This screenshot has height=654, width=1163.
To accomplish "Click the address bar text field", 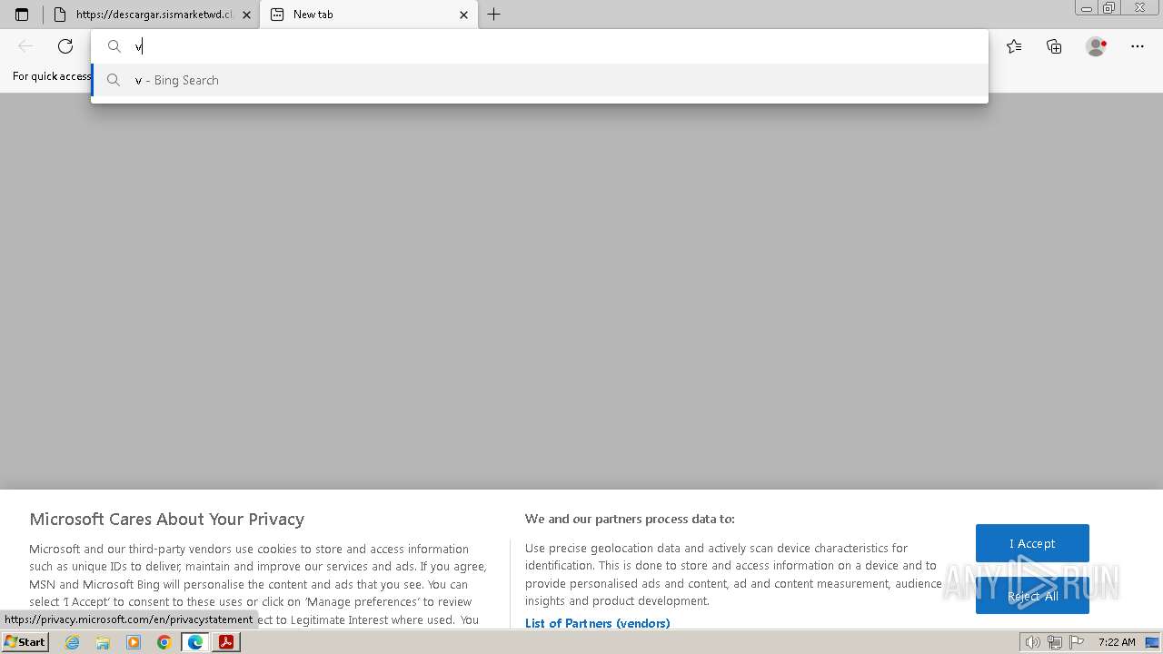I will (x=539, y=46).
